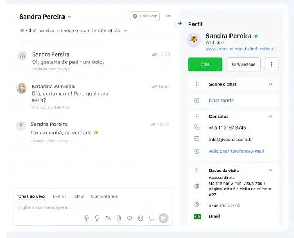The width and height of the screenshot is (294, 238).
Task: Open the lightbulb suggestions icon
Action: tap(97, 218)
